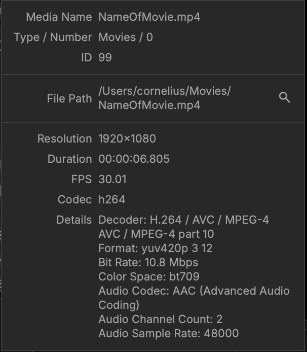Viewport: 307px width, 352px height.
Task: Select the Media Name value NameOfMovie.mp4
Action: (149, 17)
